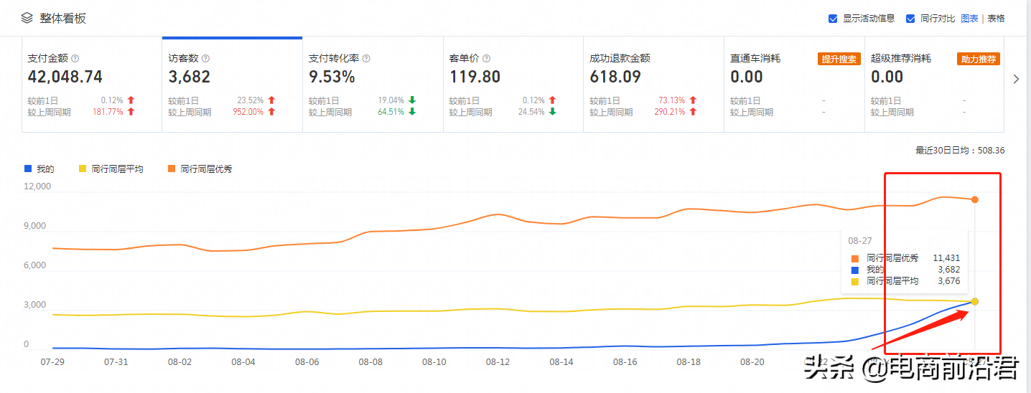This screenshot has width=1031, height=393.
Task: Click 3,676 value in 08-27 tooltip
Action: coord(948,281)
